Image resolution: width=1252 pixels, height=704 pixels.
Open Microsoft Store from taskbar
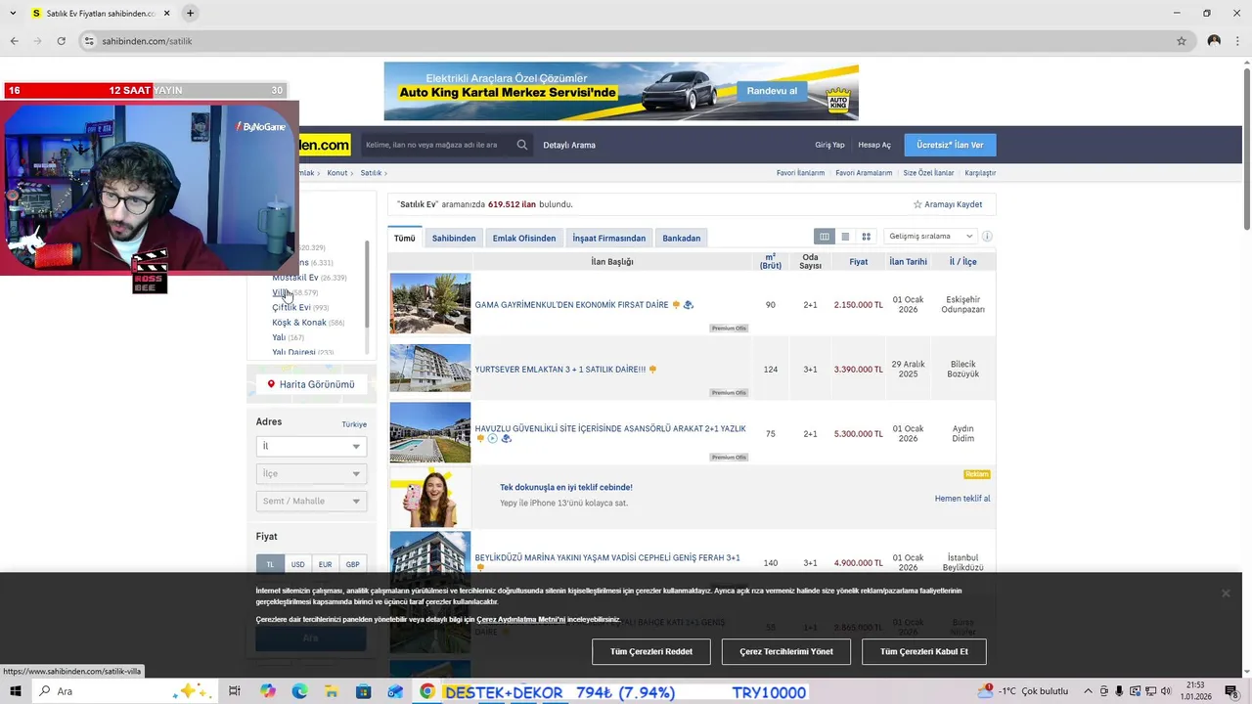click(x=363, y=691)
